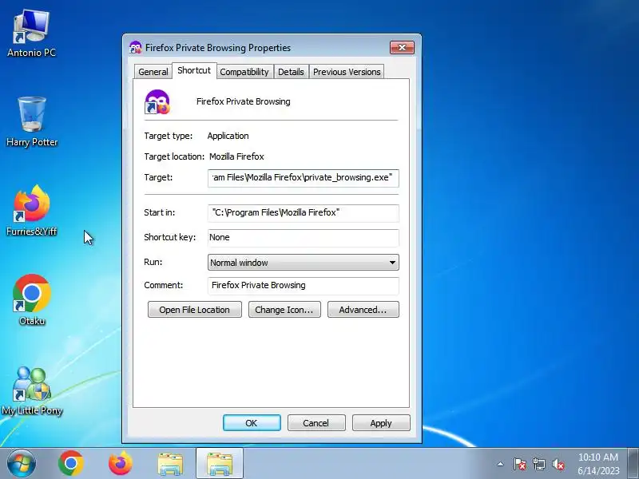Click the Apply button
Image resolution: width=639 pixels, height=479 pixels.
tap(381, 423)
